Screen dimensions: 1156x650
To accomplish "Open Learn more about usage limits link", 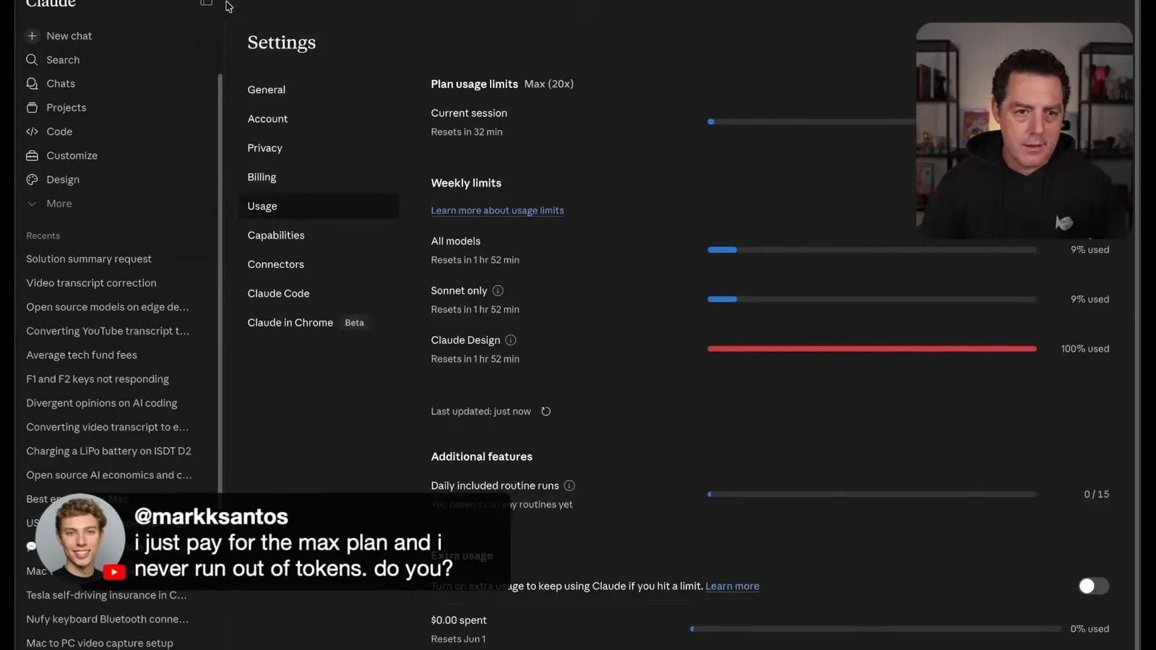I will pyautogui.click(x=497, y=210).
